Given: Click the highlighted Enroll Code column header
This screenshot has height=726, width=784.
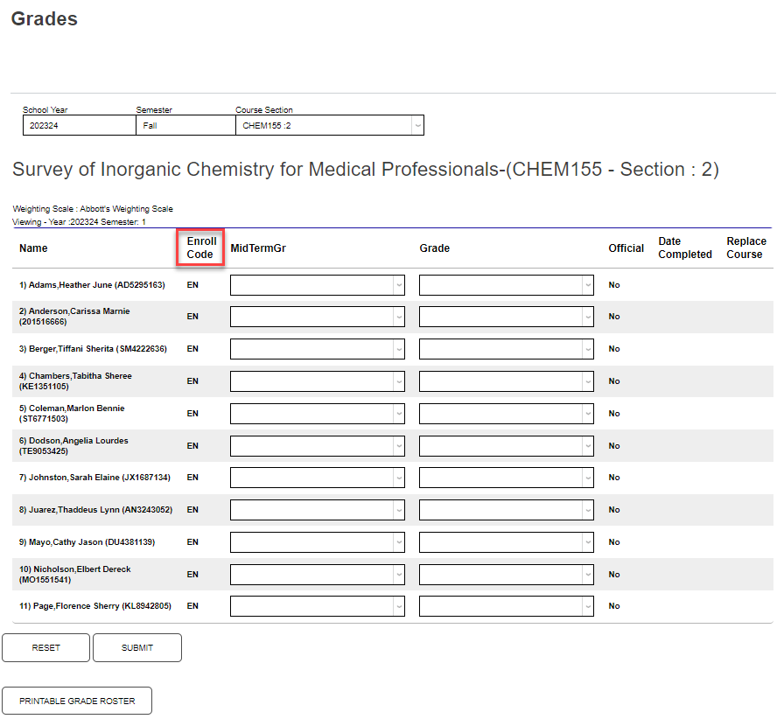Looking at the screenshot, I should pos(200,248).
